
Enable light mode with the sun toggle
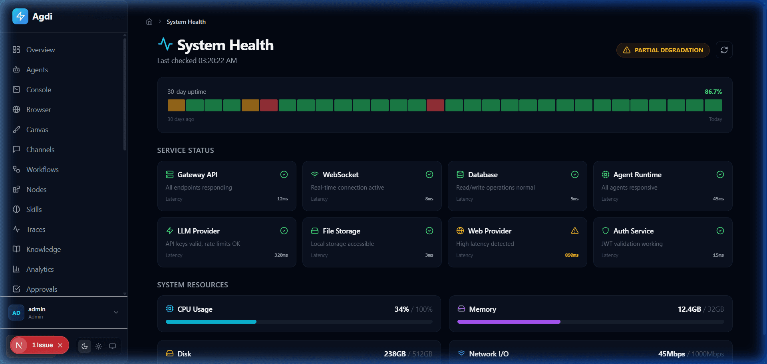coord(98,346)
